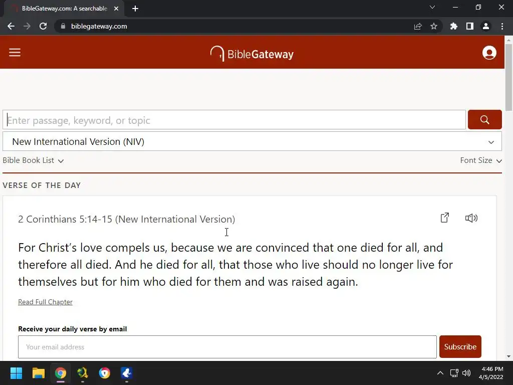
Task: Open the Read Full Chapter link
Action: (45, 302)
